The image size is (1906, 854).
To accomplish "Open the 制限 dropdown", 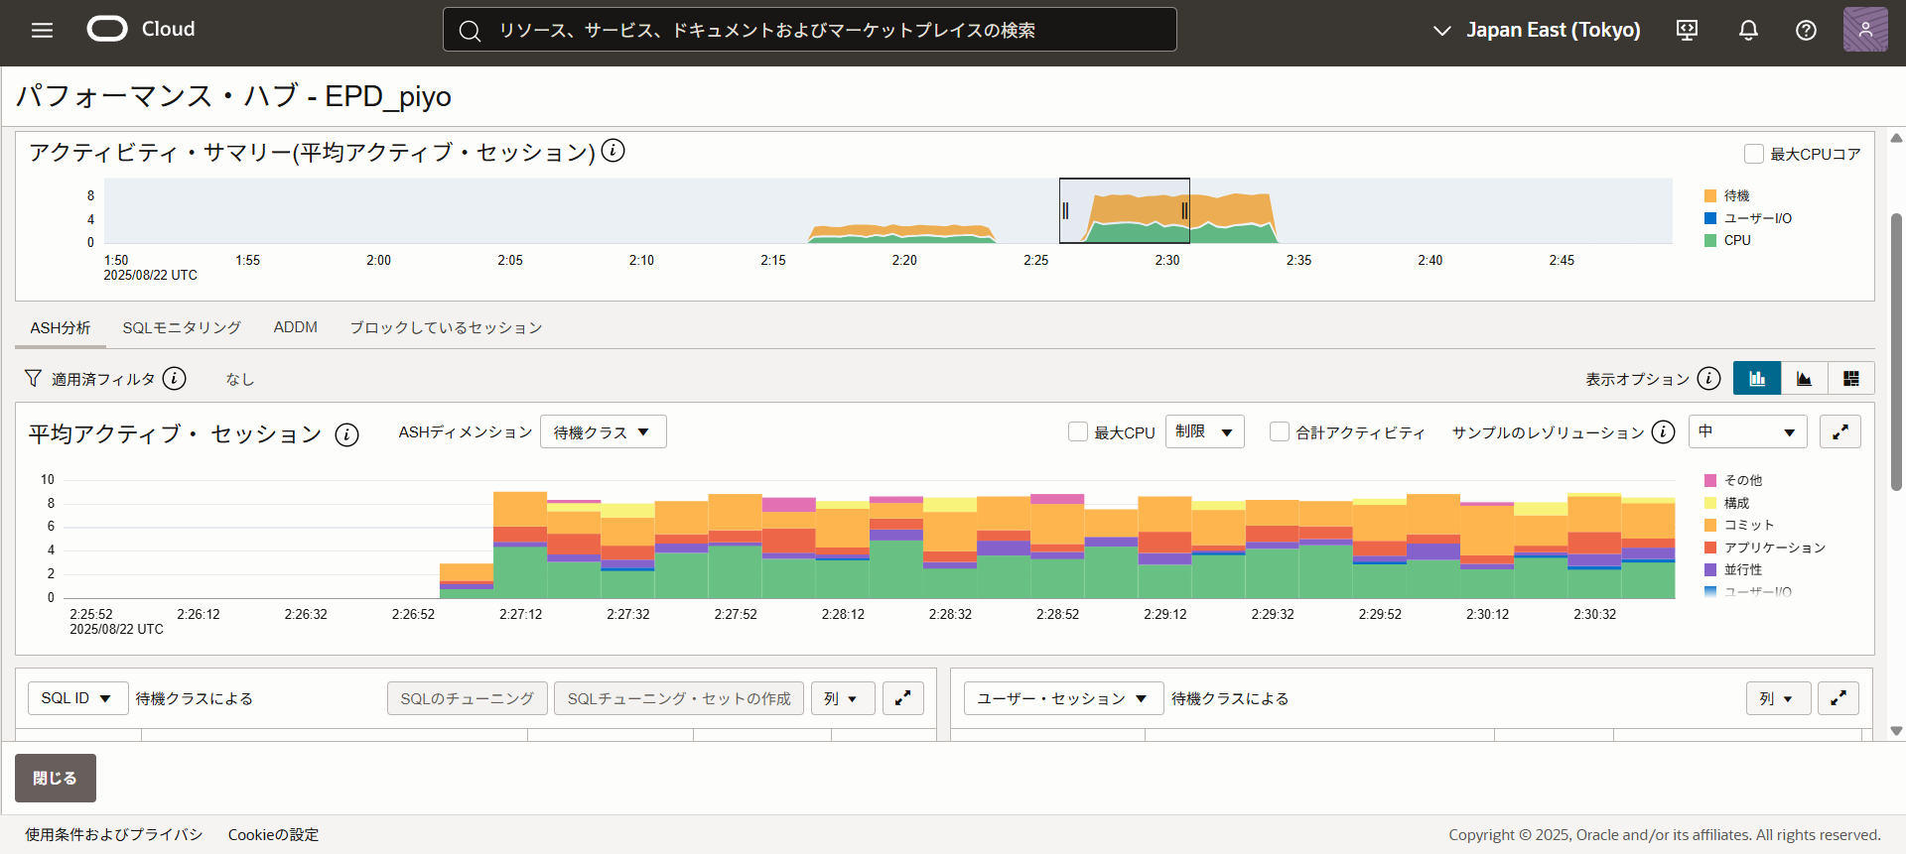I will (1204, 431).
